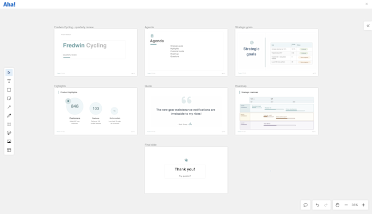Screen dimensions: 372x214
Task: Select the Insert image tool
Action: coord(9,141)
